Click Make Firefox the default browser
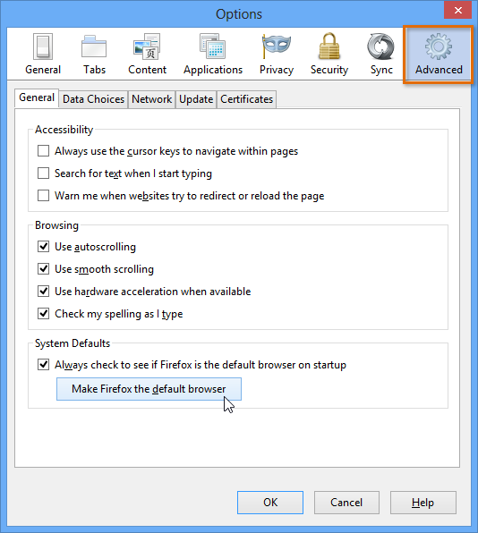This screenshot has width=478, height=533. (x=149, y=389)
